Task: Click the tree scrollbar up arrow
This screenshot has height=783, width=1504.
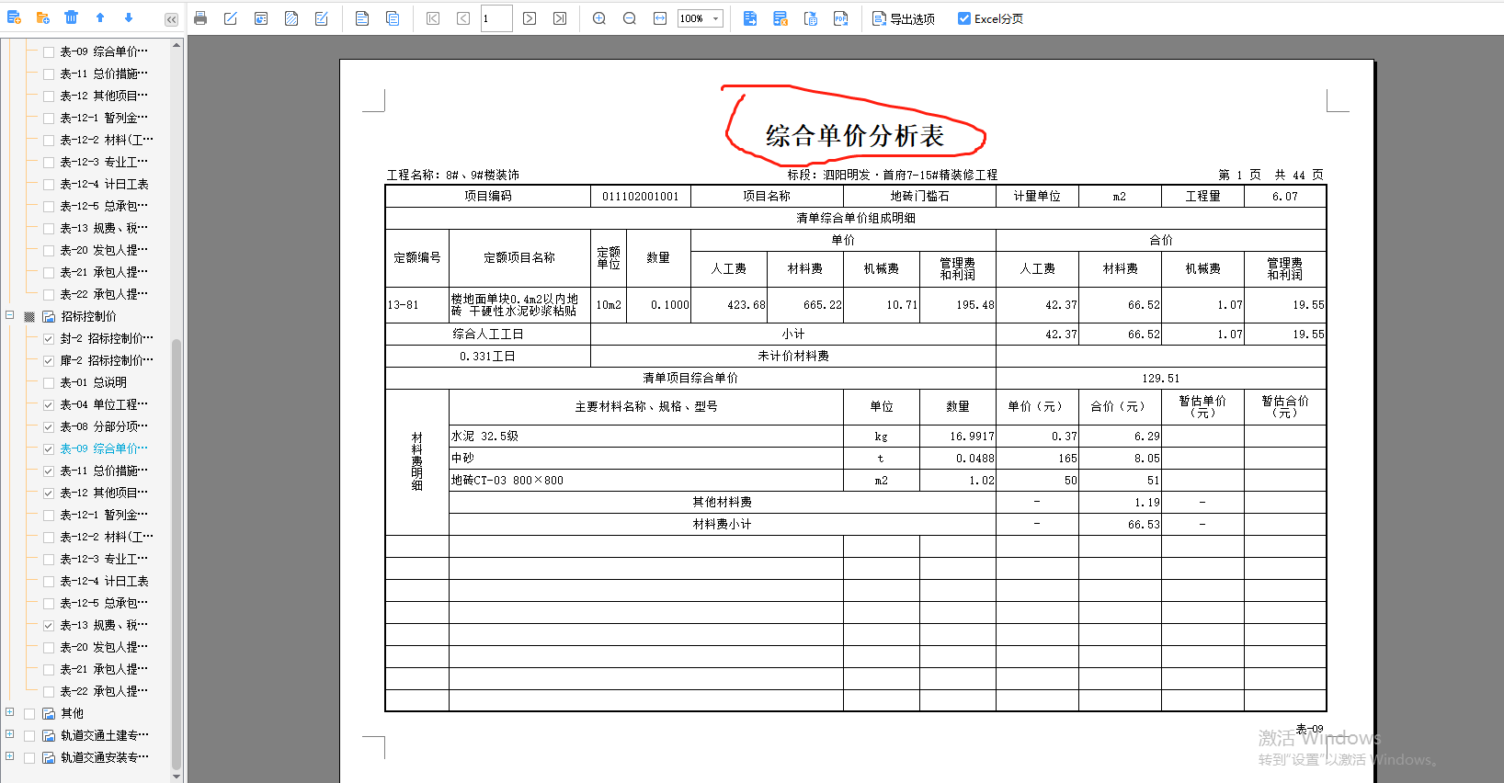Action: coord(177,43)
